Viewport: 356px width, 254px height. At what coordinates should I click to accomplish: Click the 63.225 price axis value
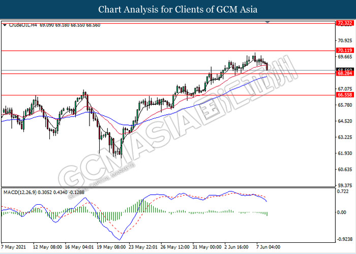pyautogui.click(x=345, y=137)
